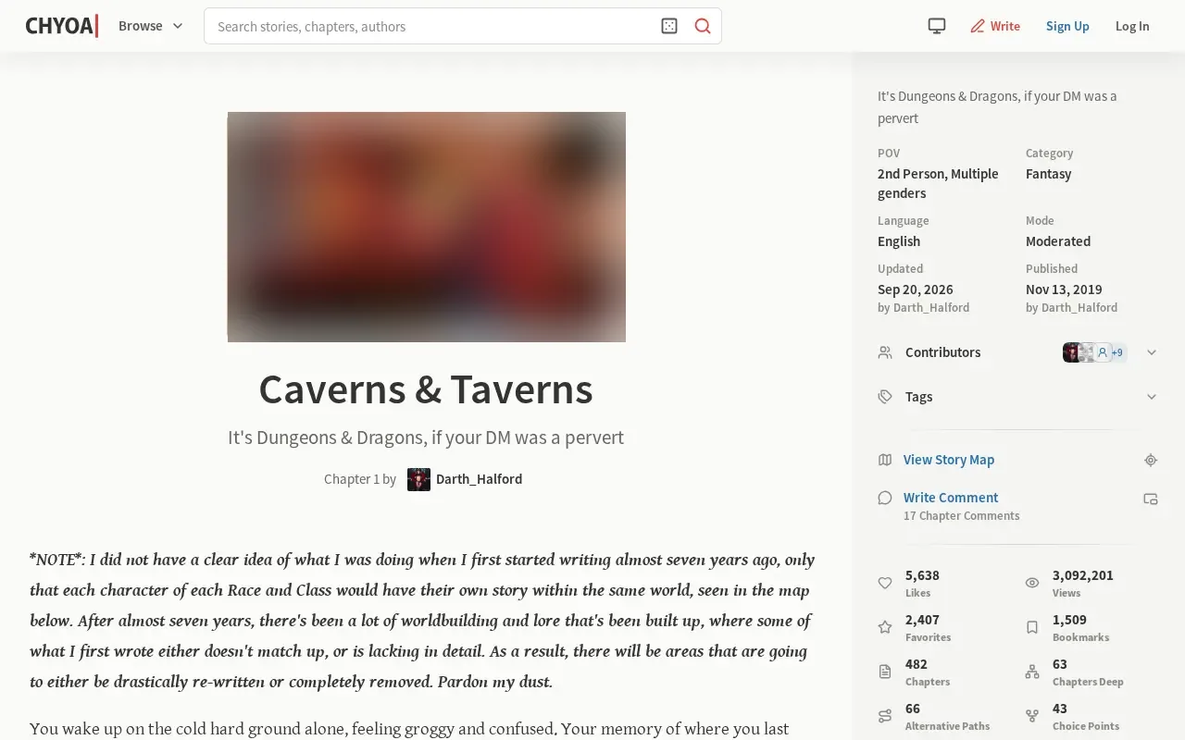This screenshot has height=740, width=1185.
Task: Click the Moderated mode value
Action: pyautogui.click(x=1058, y=241)
